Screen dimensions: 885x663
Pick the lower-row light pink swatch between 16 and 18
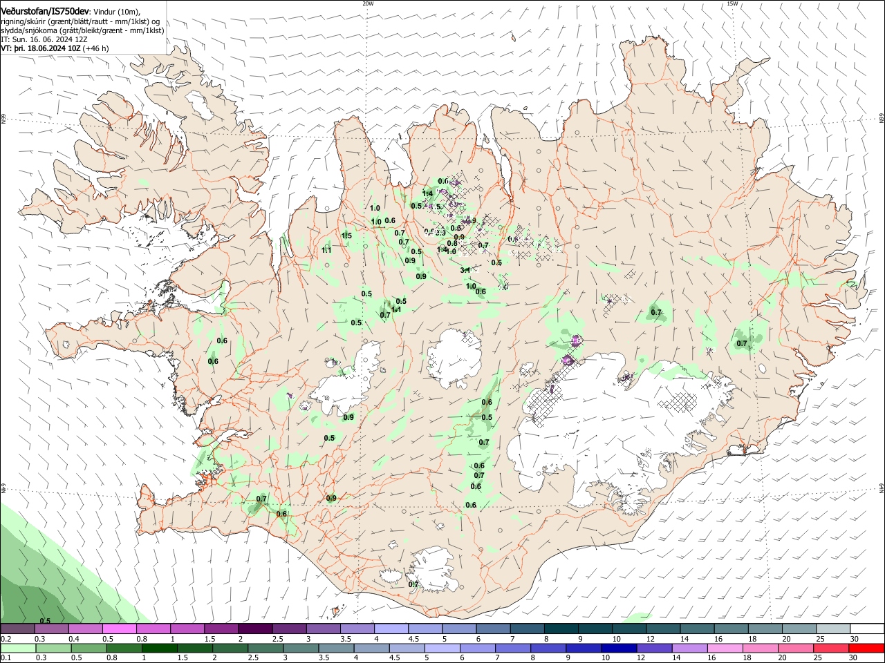726,648
